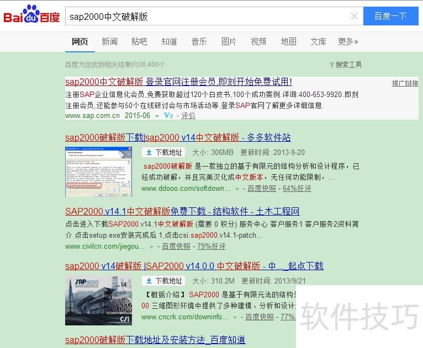Open the sponsored SAP官网 result title
Image resolution: width=423 pixels, height=348 pixels.
[x=178, y=82]
